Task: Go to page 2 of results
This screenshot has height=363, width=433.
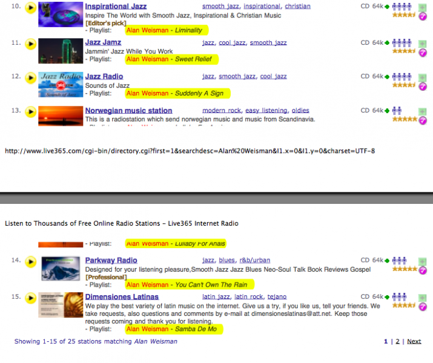Action: tap(397, 341)
